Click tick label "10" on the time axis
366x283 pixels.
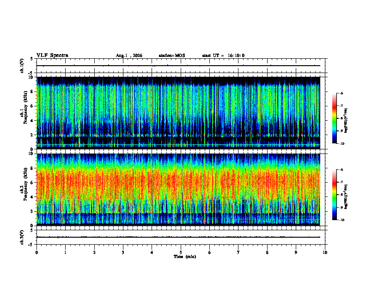325,252
